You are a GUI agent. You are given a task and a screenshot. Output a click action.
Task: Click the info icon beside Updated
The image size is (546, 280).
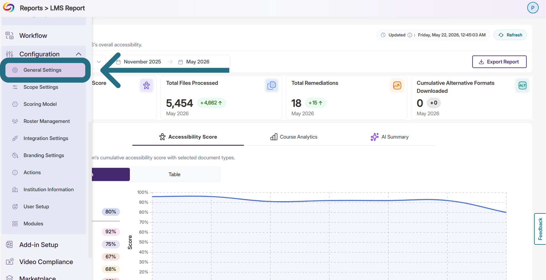tap(410, 35)
